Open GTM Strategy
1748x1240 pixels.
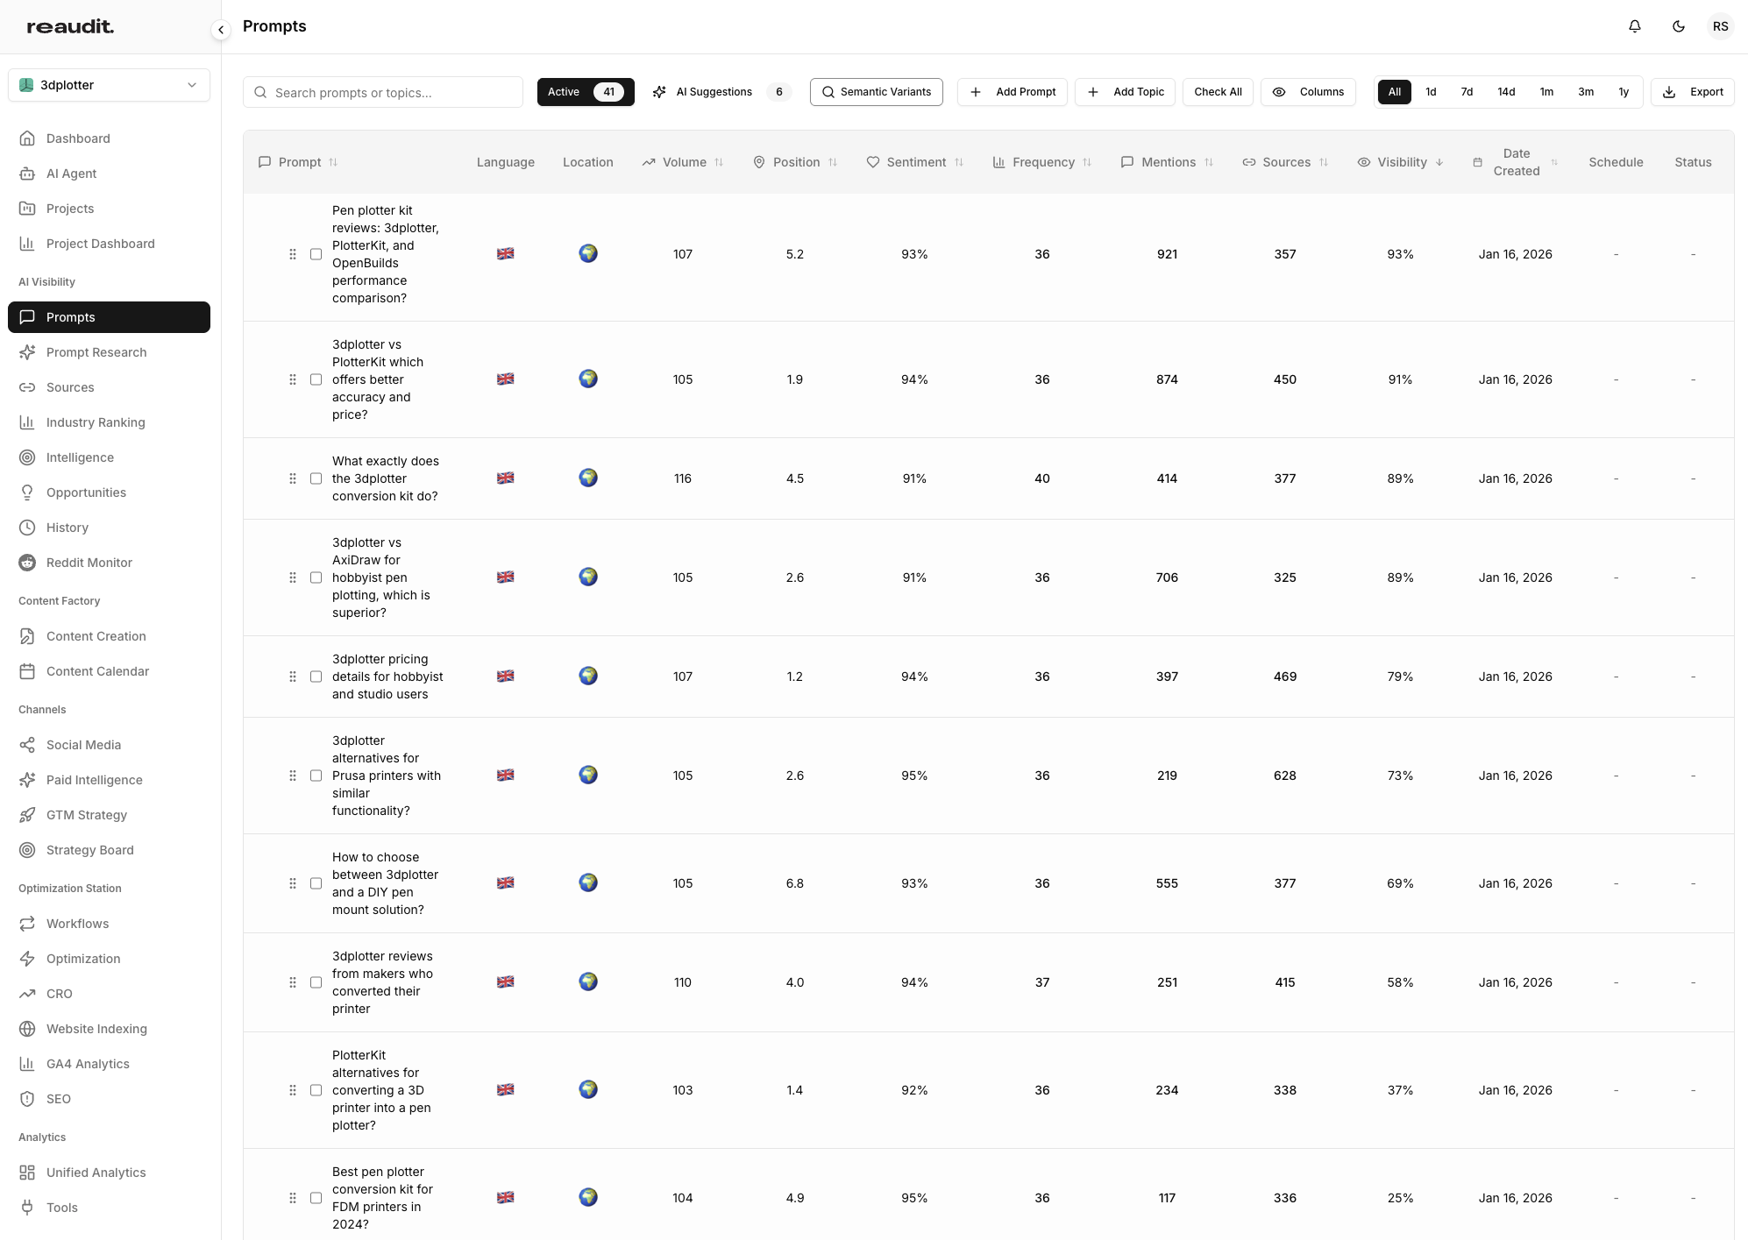(109, 815)
